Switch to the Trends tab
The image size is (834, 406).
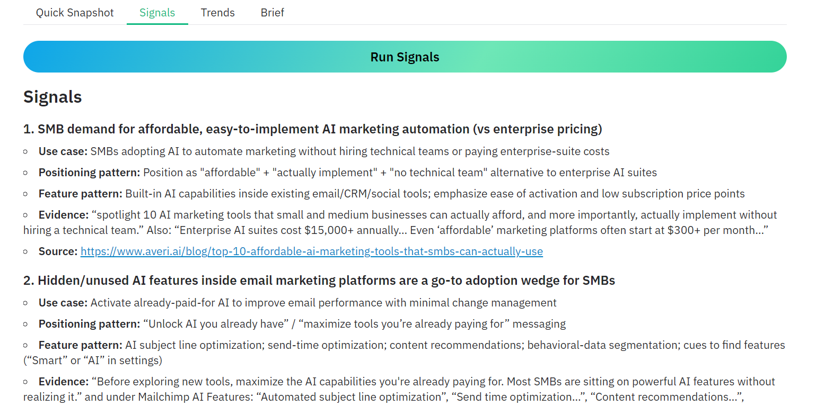(217, 13)
